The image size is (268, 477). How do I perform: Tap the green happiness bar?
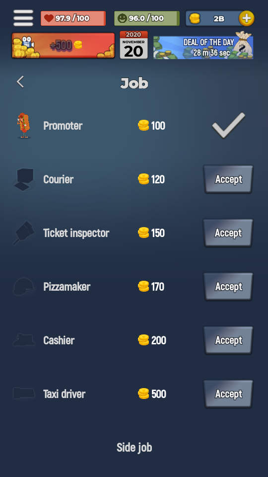click(147, 18)
